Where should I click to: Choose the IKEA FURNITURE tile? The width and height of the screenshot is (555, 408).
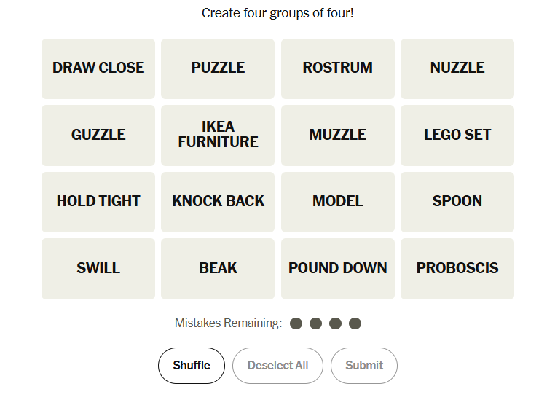click(218, 135)
